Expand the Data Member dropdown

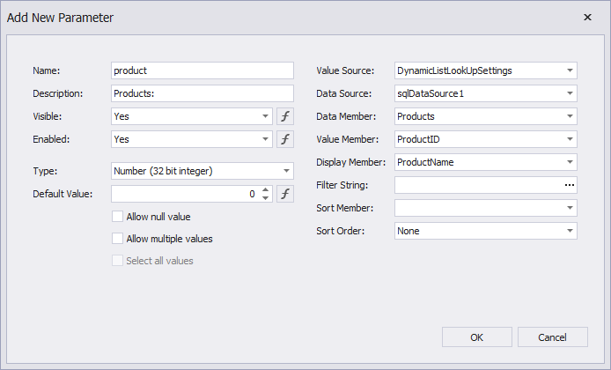(570, 116)
